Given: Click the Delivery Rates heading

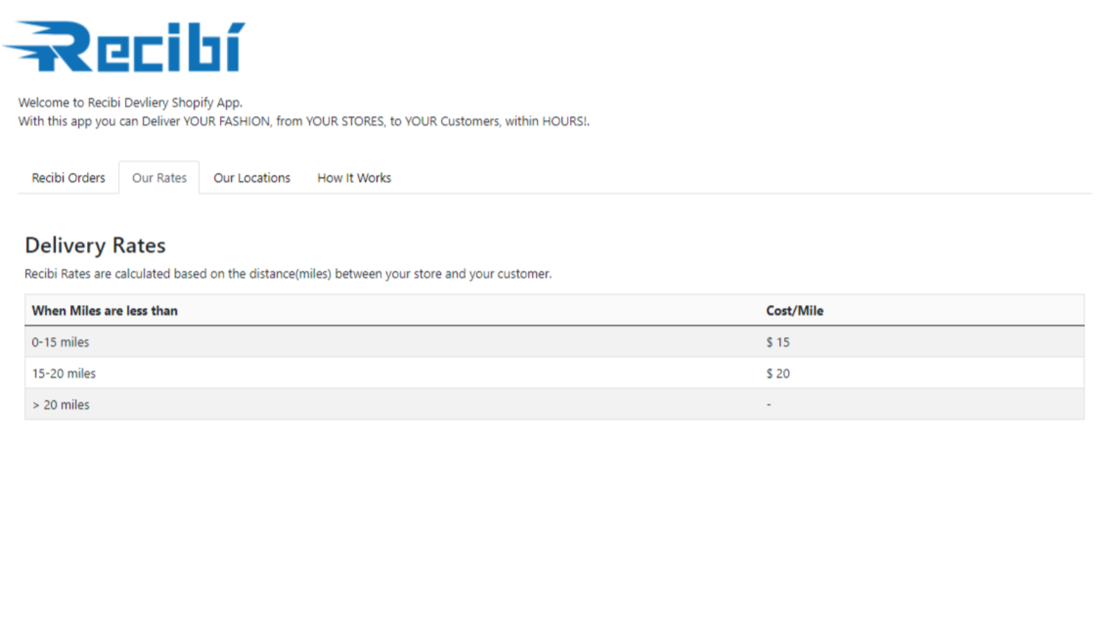Looking at the screenshot, I should pyautogui.click(x=95, y=246).
